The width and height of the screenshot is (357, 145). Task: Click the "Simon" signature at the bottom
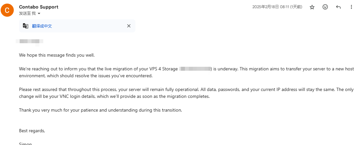(26, 144)
